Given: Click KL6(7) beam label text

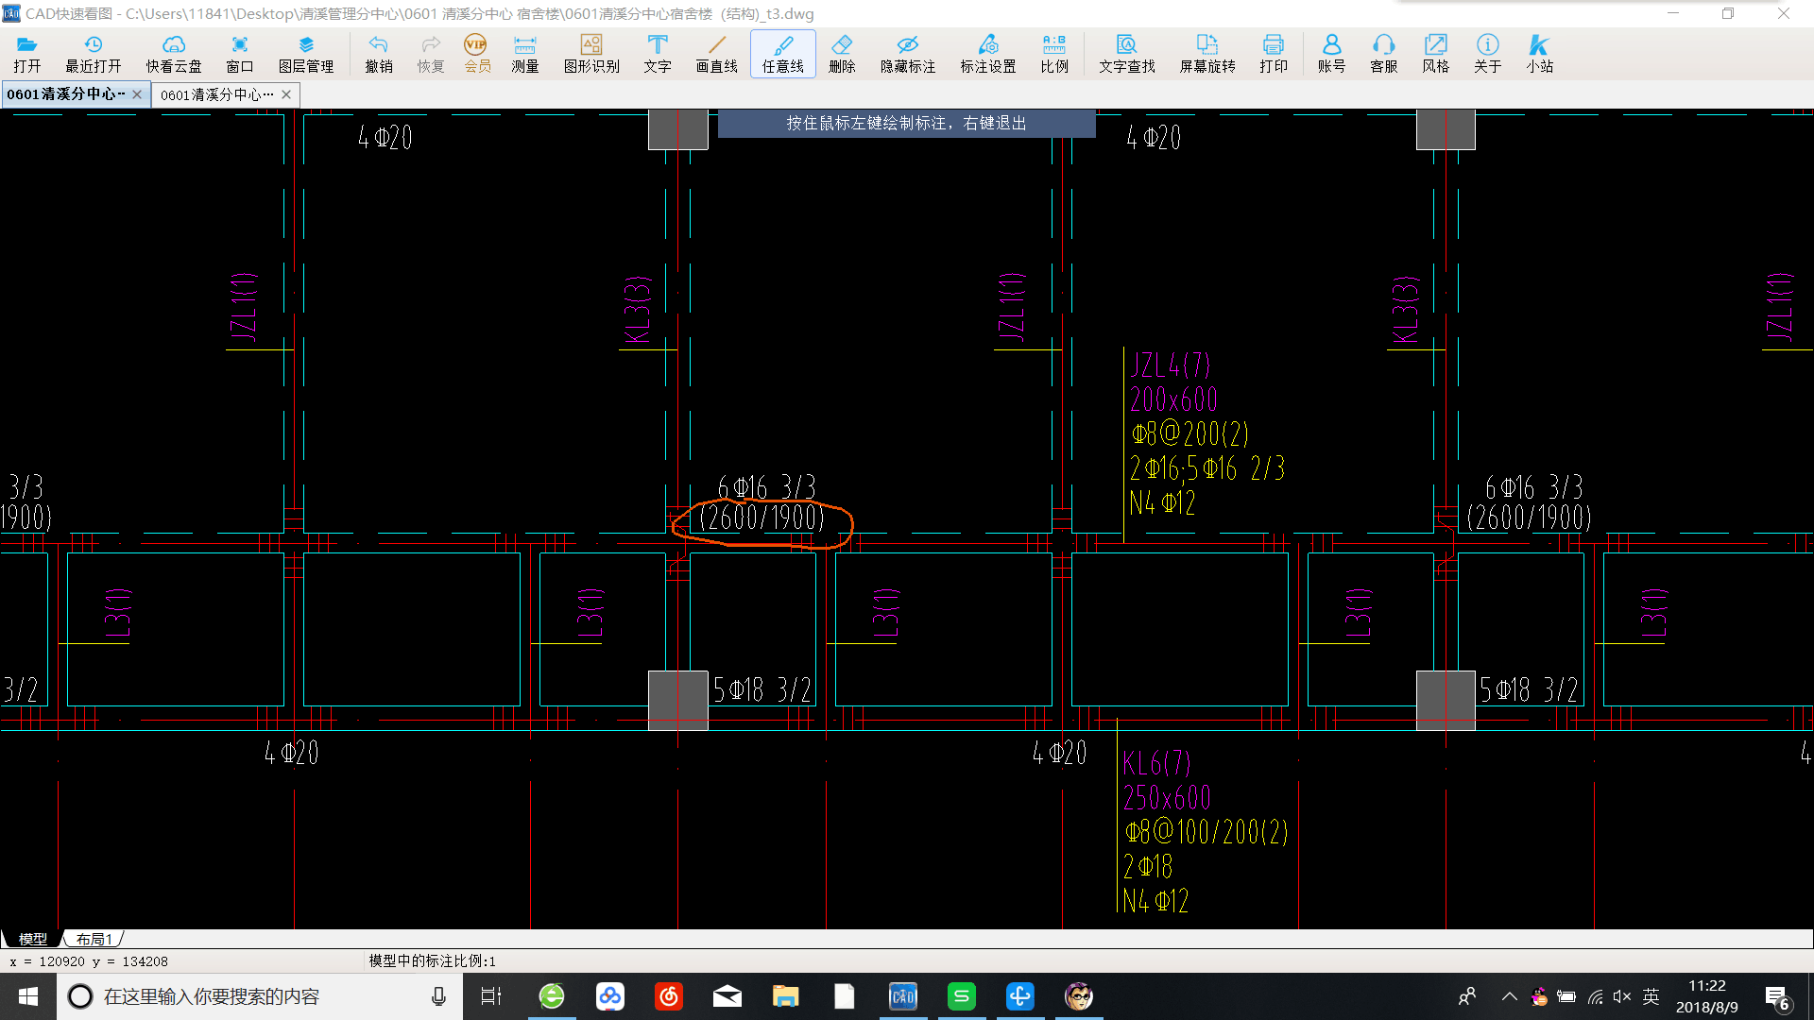Looking at the screenshot, I should pos(1156,763).
